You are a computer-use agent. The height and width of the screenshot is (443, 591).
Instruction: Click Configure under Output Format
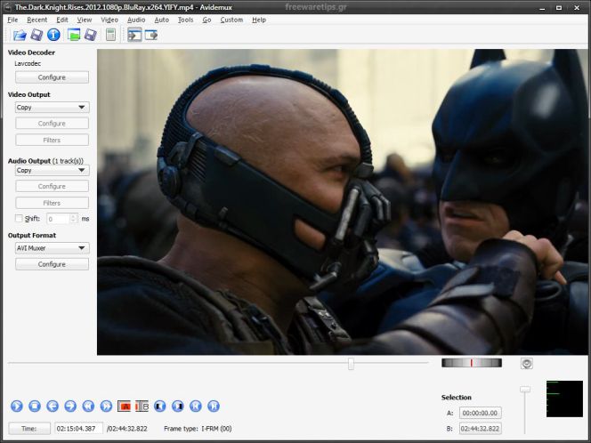(52, 264)
